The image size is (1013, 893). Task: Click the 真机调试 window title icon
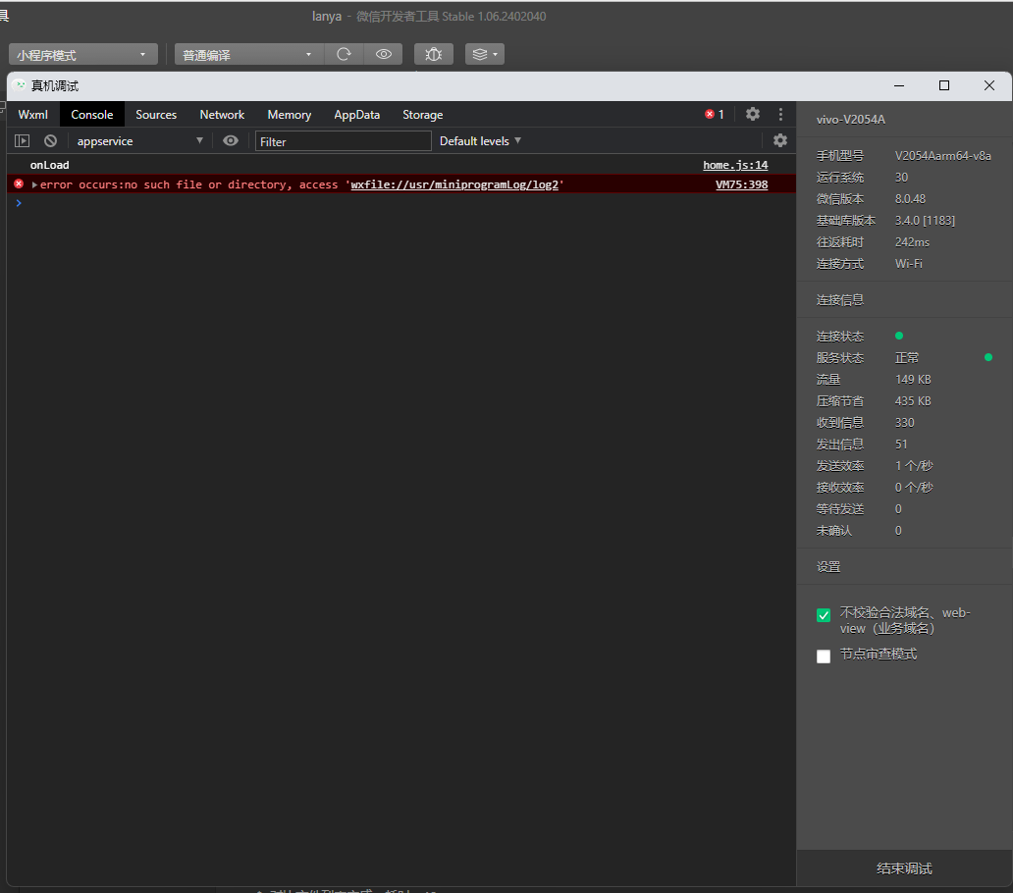20,85
